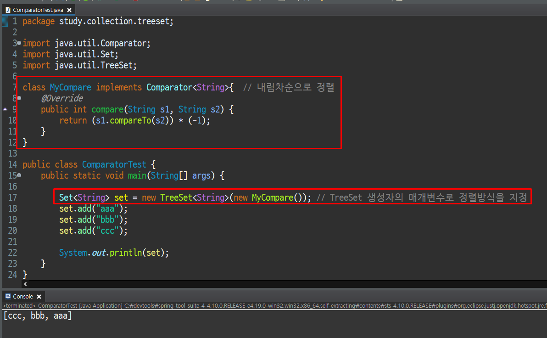Click the package study.collection.treeset line

(x=98, y=21)
